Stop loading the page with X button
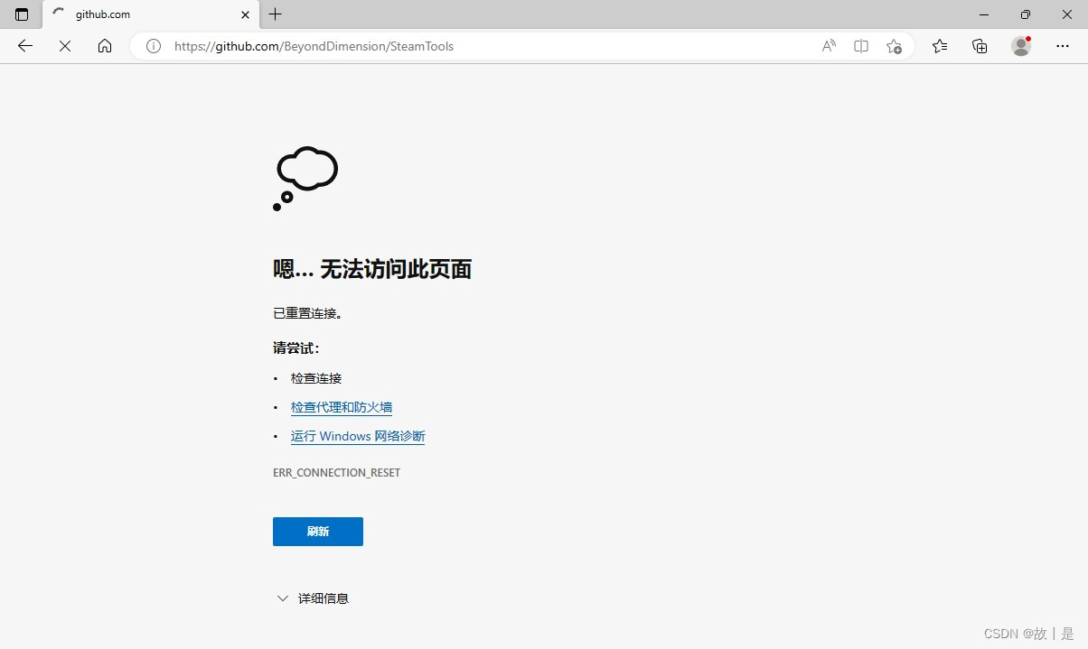 point(65,46)
